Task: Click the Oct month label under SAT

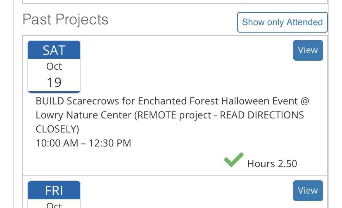Action: (x=54, y=66)
